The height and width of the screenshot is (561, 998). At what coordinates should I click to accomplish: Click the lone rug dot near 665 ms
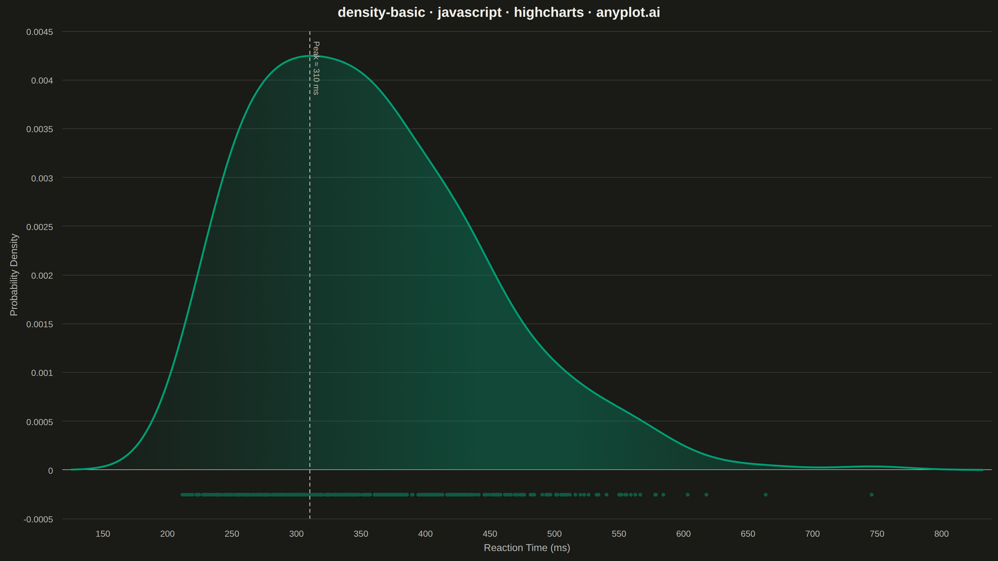click(766, 495)
